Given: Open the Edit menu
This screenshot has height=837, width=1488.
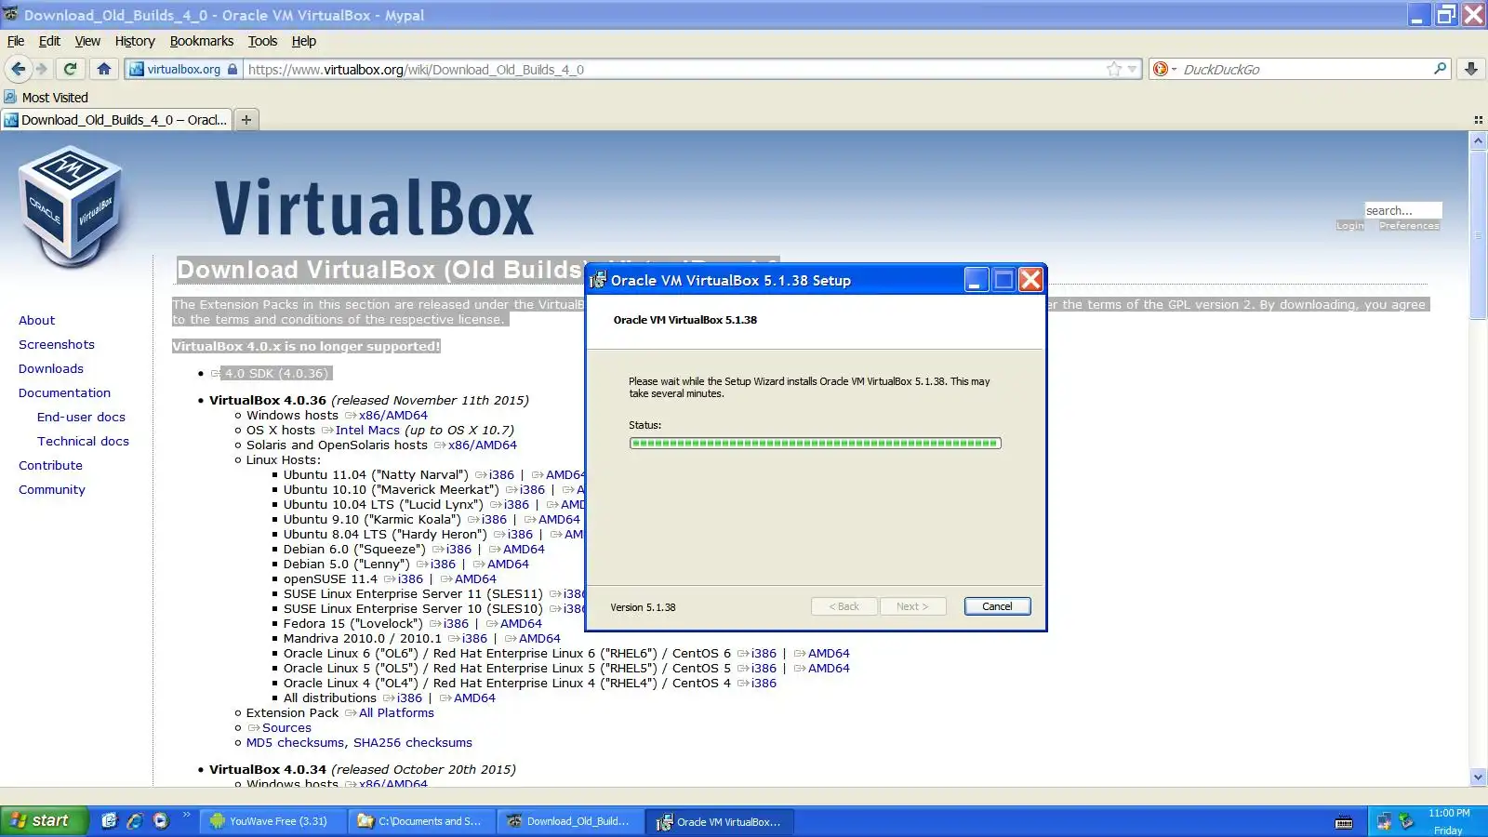Looking at the screenshot, I should pos(49,41).
